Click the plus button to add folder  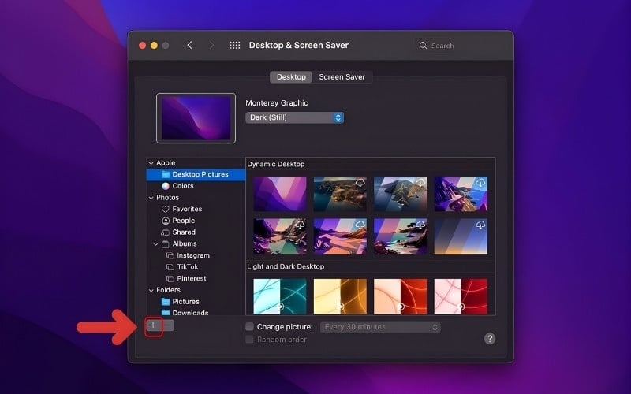tap(154, 325)
